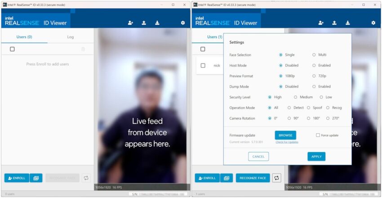Click upload icon in left window header
The image size is (382, 198).
(x=144, y=23)
